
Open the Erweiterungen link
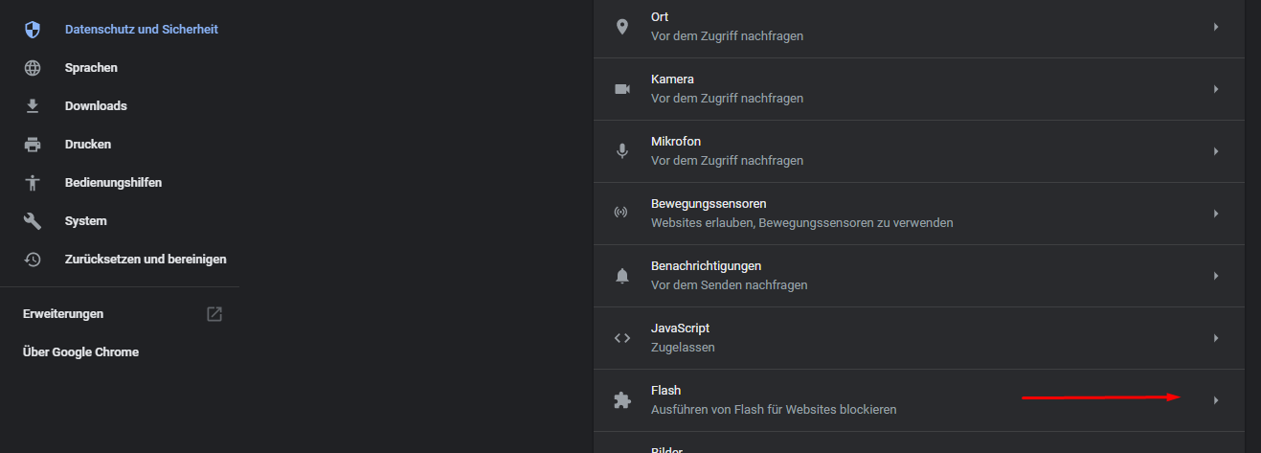tap(63, 314)
